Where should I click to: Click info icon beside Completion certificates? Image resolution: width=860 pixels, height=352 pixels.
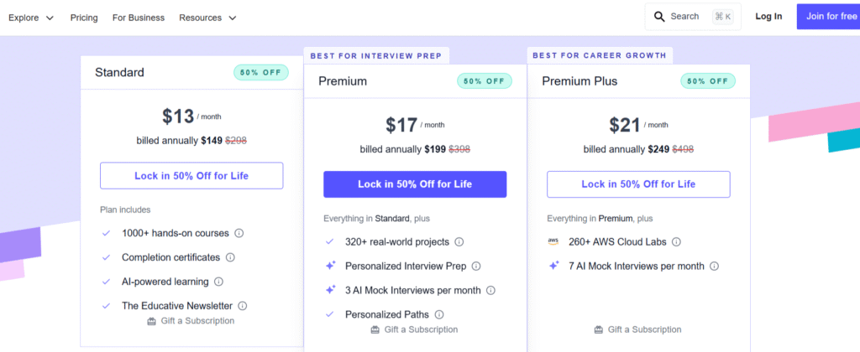230,257
